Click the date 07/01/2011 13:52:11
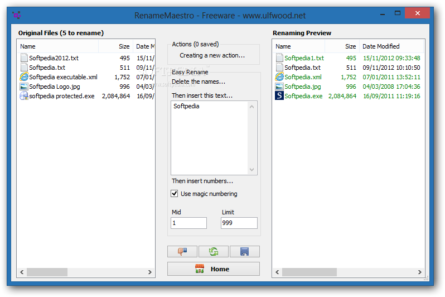Screen dimensions: 445x297 point(391,77)
